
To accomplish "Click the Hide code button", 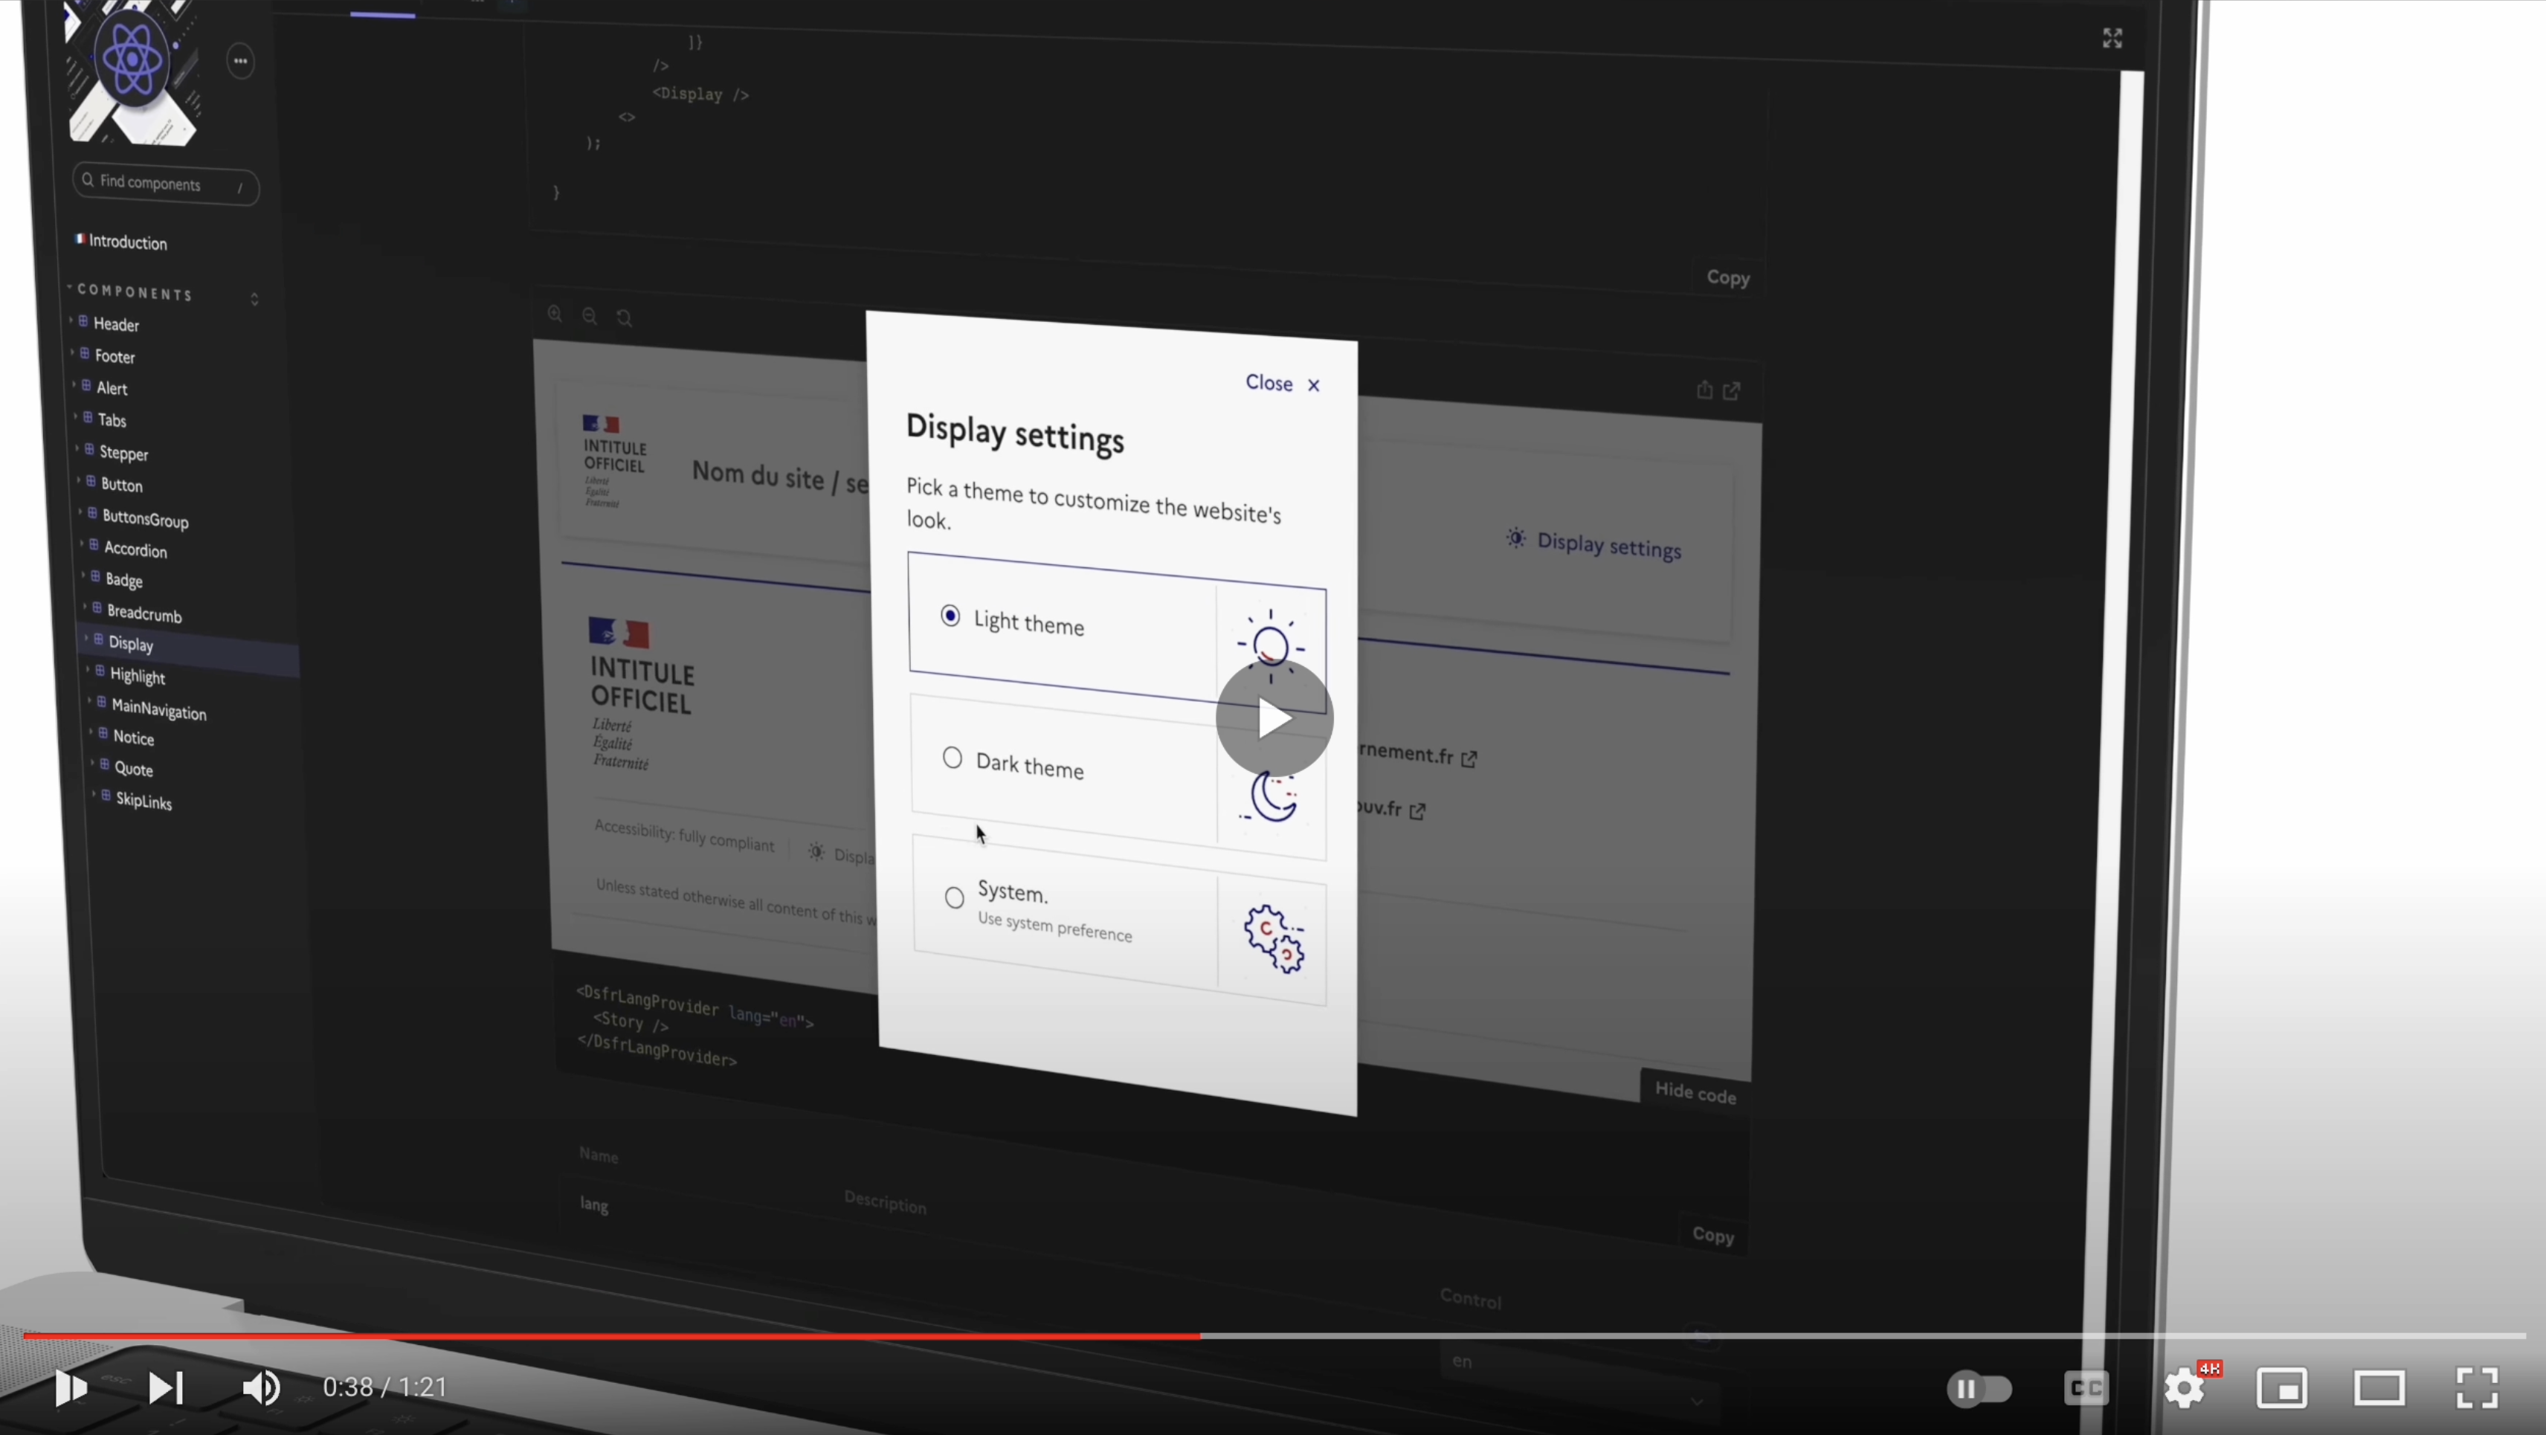I will [1695, 1092].
